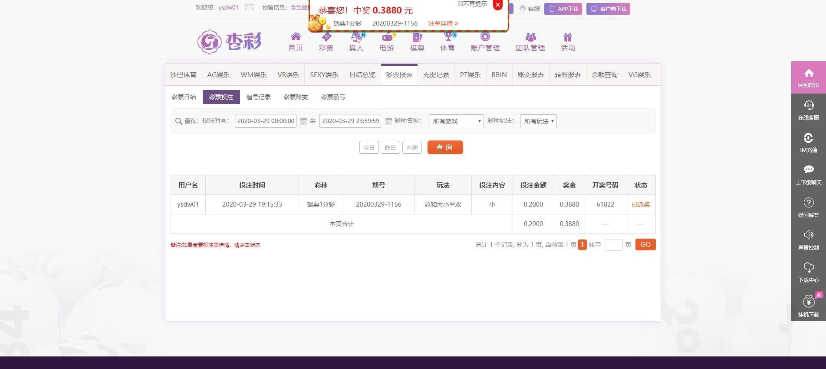Image resolution: width=826 pixels, height=369 pixels.
Task: Switch to SEXY娱乐 tab
Action: click(324, 74)
